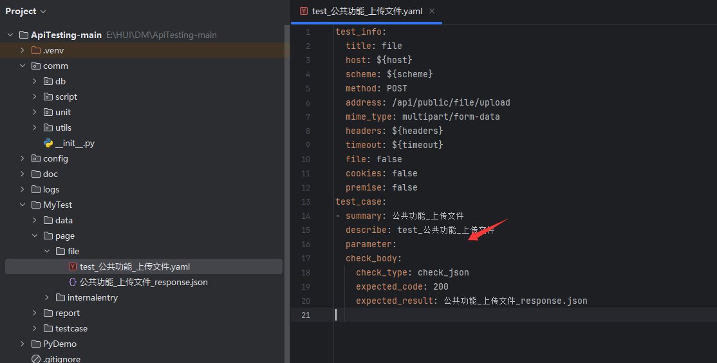Expand the logs folder
Viewport: 717px width, 363px height.
(x=23, y=189)
